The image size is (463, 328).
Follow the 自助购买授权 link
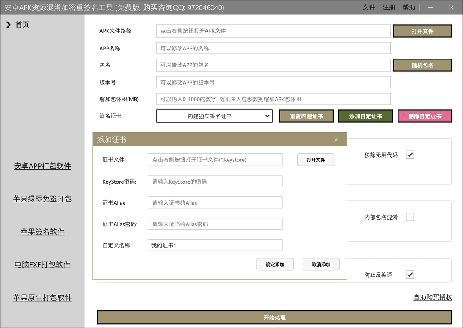(432, 297)
